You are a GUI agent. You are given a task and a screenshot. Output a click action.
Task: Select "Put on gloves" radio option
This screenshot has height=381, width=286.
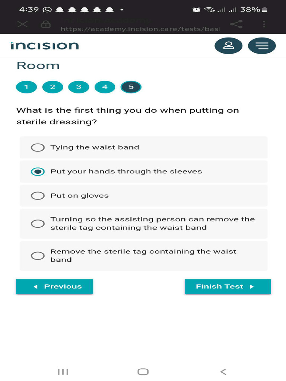tap(143, 196)
